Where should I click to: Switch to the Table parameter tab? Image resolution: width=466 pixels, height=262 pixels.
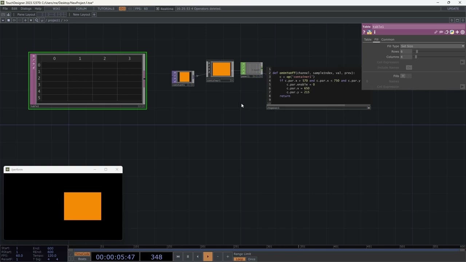(368, 40)
